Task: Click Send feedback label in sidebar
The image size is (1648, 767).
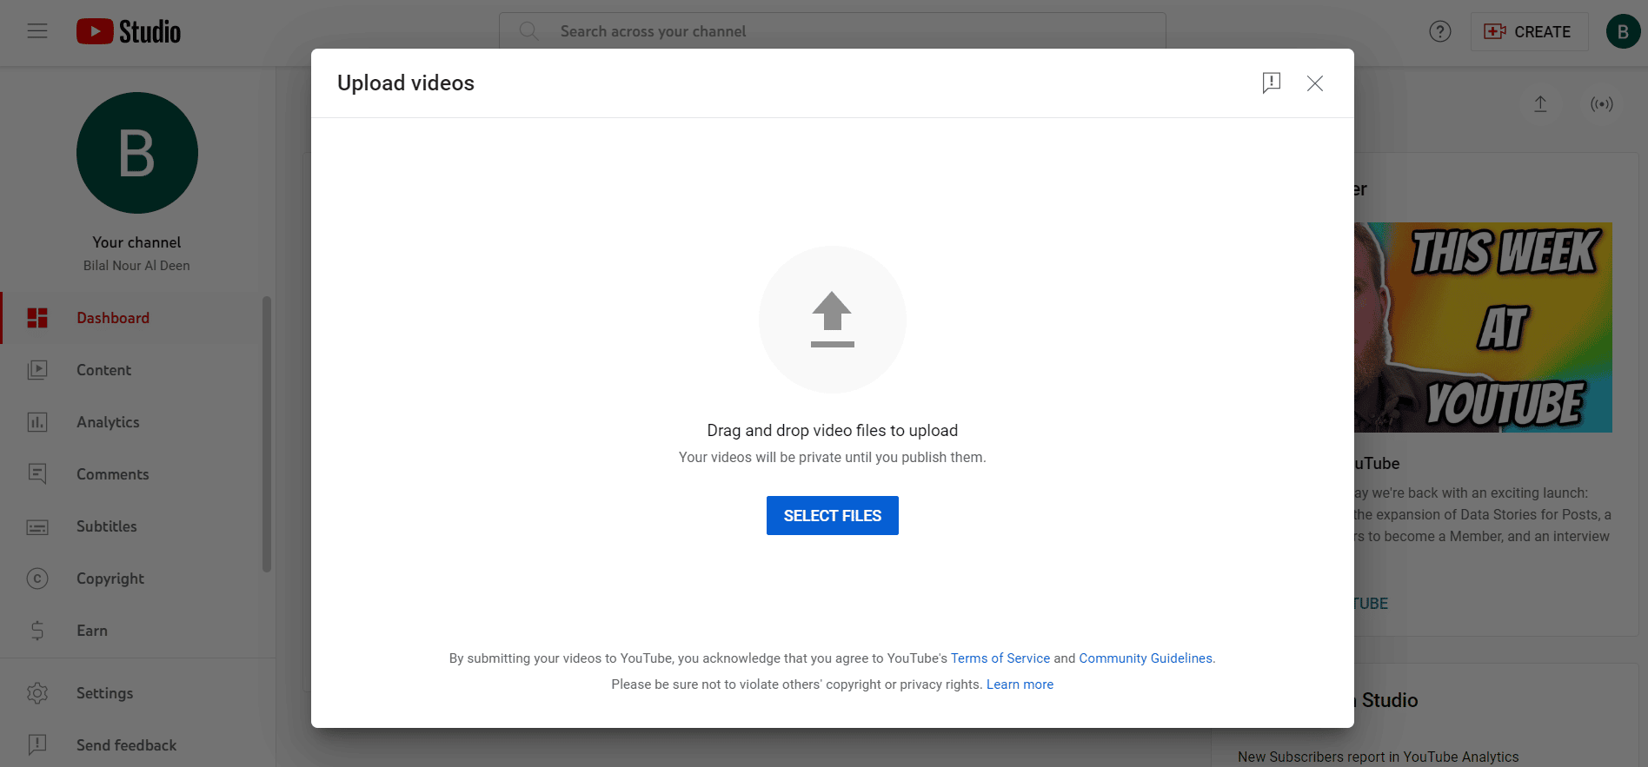Action: pyautogui.click(x=127, y=745)
